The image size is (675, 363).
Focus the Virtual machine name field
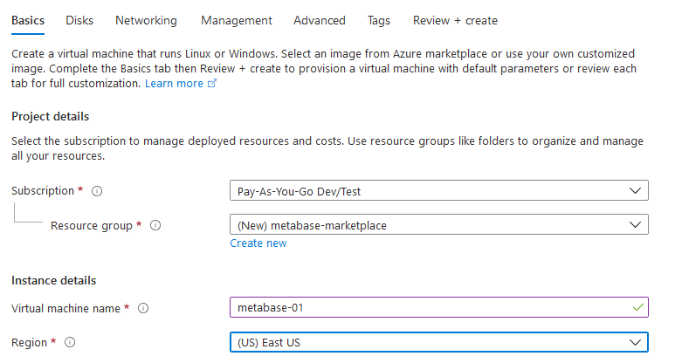click(x=439, y=307)
